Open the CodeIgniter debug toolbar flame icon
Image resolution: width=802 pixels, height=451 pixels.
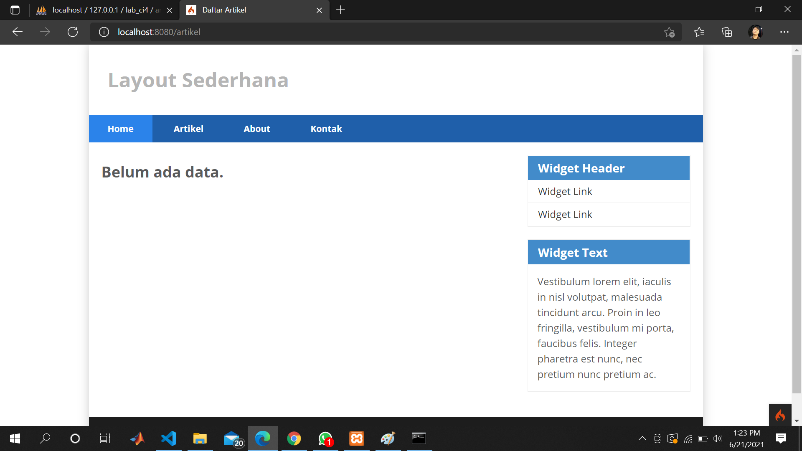[781, 416]
